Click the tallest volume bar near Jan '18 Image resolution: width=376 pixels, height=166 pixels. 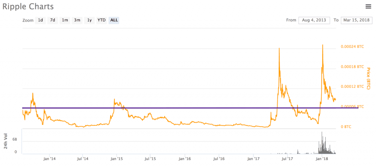(x=322, y=143)
